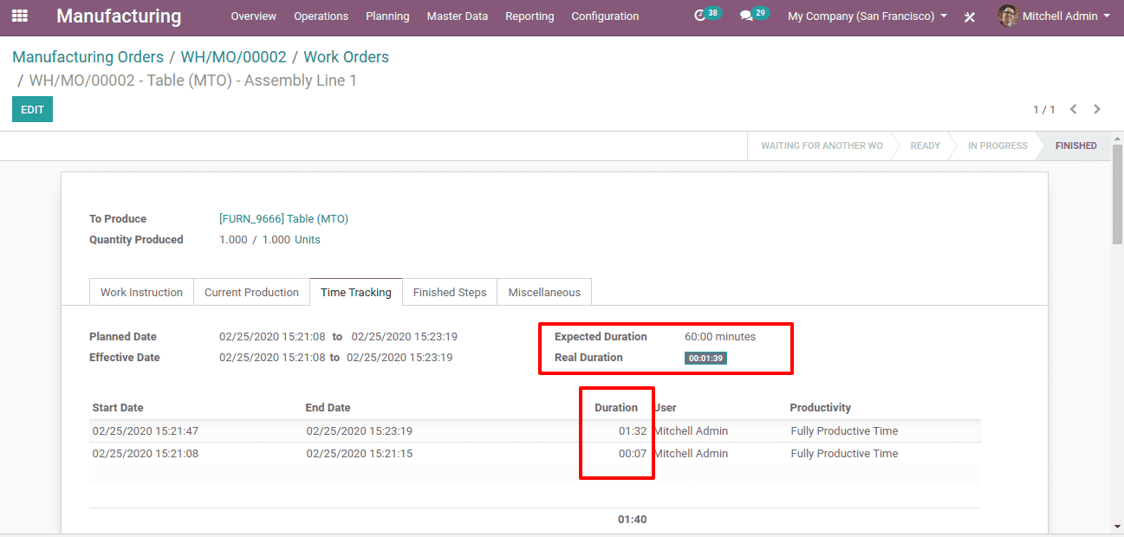Open the Configuration menu
This screenshot has height=537, width=1124.
click(x=605, y=16)
